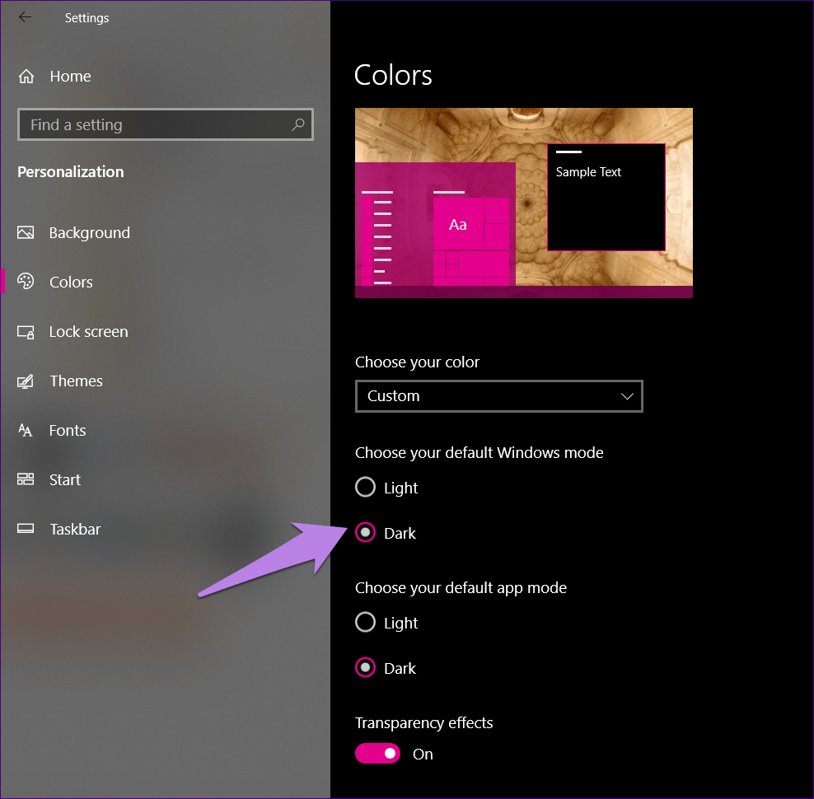Click the Taskbar icon in sidebar
Image resolution: width=814 pixels, height=799 pixels.
26,530
